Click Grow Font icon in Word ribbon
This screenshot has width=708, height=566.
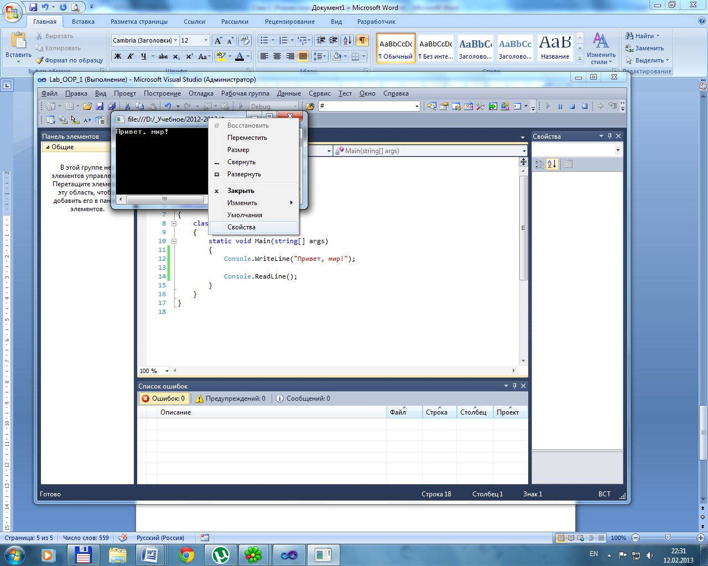218,40
